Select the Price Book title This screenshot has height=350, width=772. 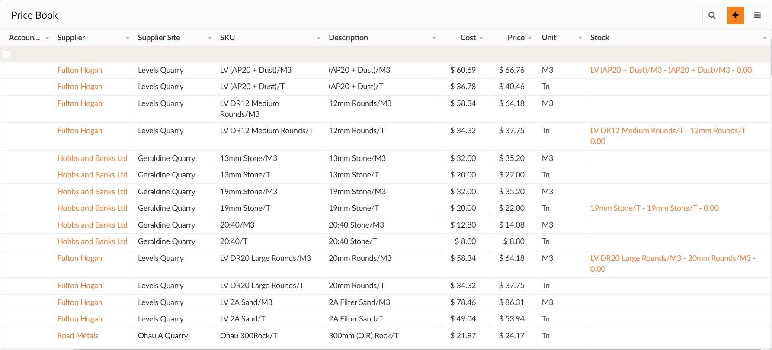(x=34, y=15)
